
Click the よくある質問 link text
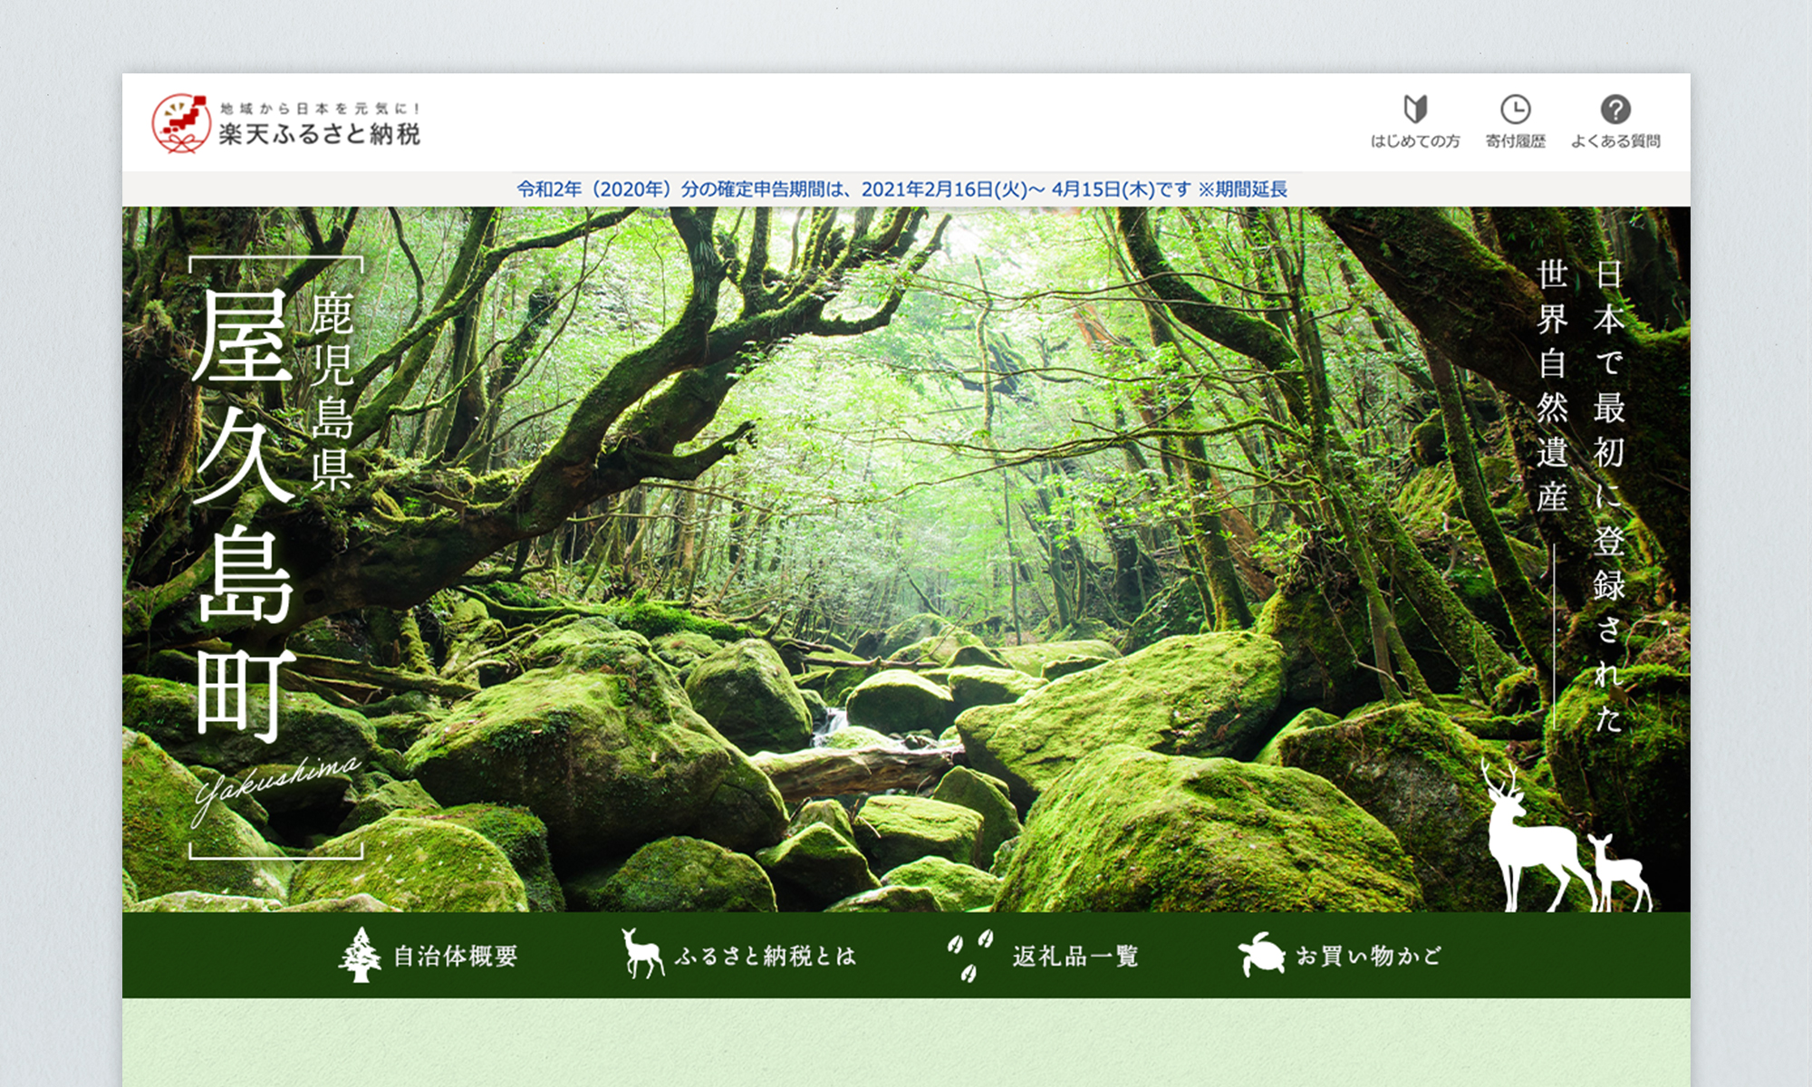(1616, 140)
